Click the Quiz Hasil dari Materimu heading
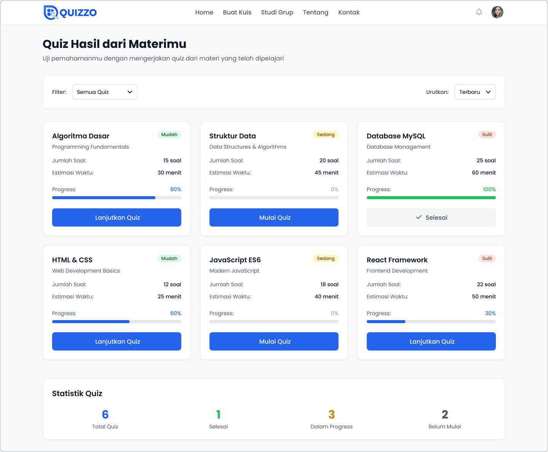Screen dimensions: 548x452 click(115, 44)
